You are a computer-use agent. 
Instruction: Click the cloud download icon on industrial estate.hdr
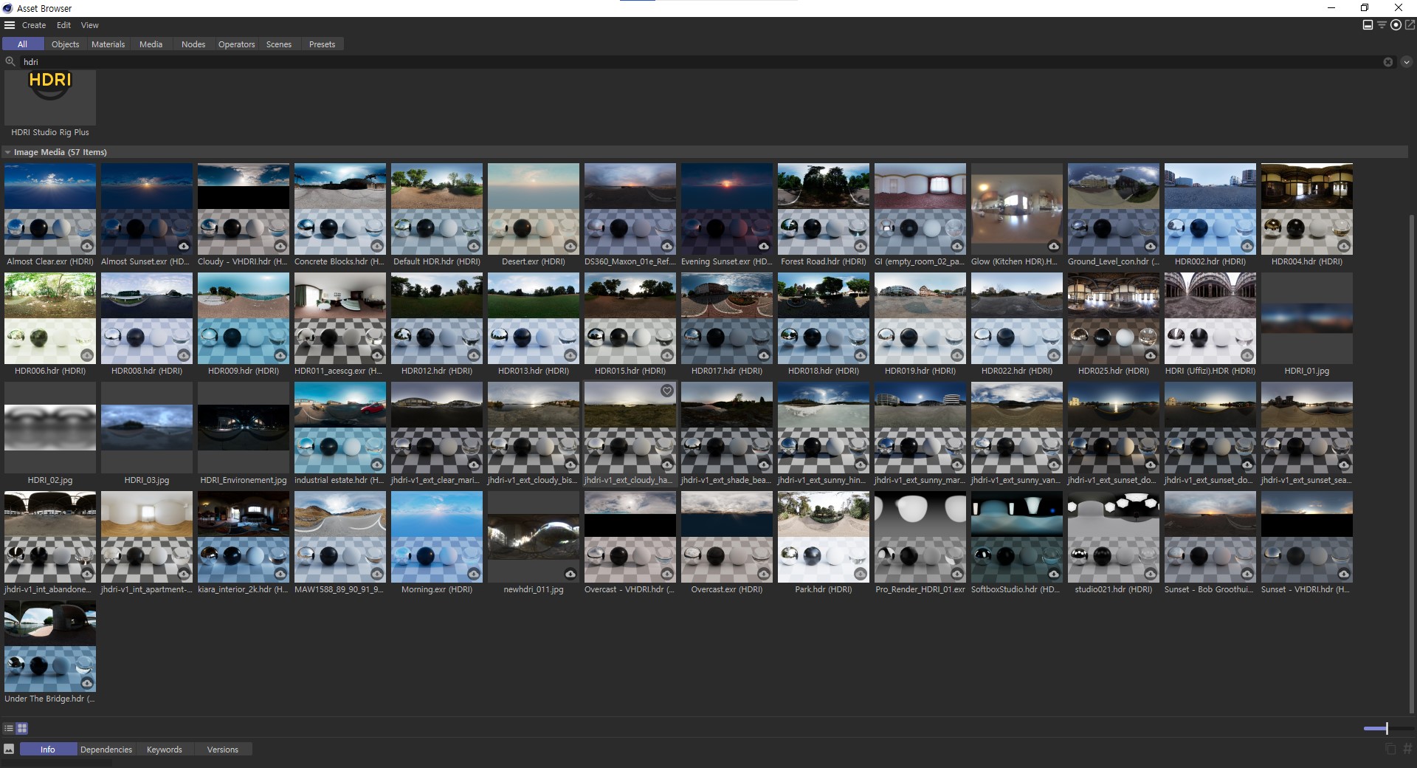tap(377, 464)
